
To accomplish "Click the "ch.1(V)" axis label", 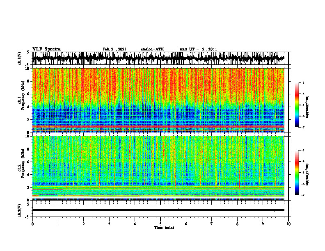I will tap(20, 59).
